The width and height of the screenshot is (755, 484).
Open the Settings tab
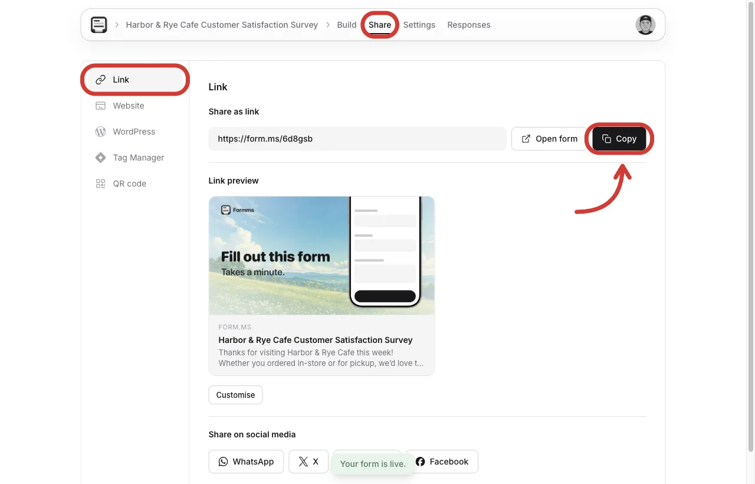[419, 25]
